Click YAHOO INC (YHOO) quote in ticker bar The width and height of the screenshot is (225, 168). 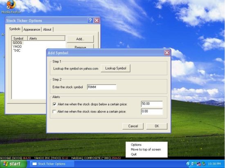tap(51, 158)
